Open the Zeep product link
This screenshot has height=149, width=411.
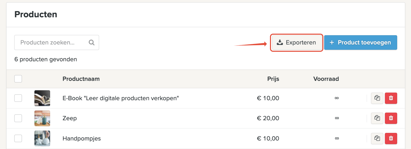point(70,118)
